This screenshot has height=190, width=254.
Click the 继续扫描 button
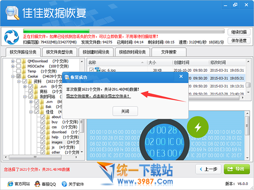(239, 32)
